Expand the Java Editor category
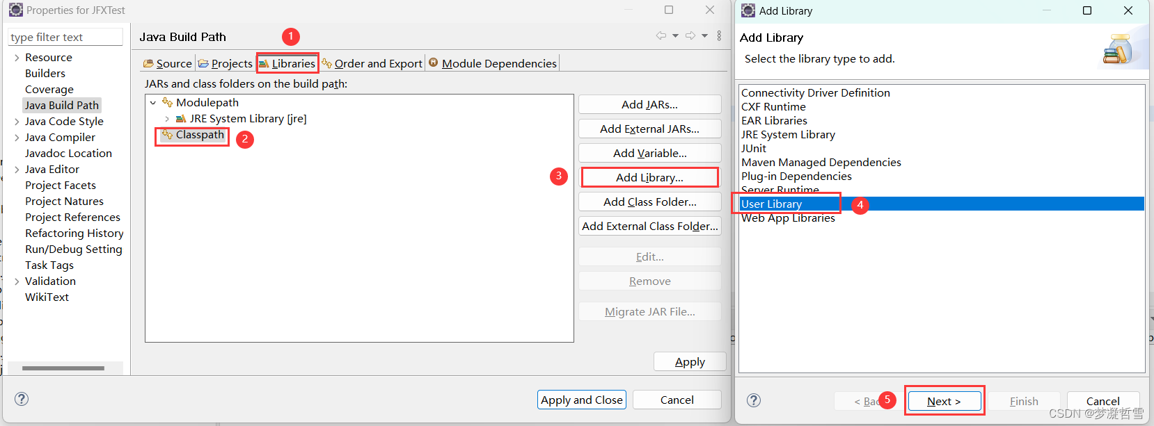Image resolution: width=1154 pixels, height=426 pixels. 17,170
